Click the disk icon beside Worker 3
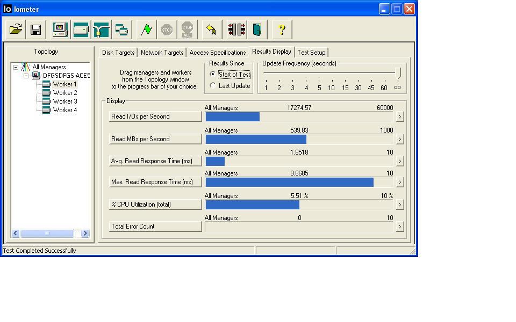 pyautogui.click(x=46, y=101)
